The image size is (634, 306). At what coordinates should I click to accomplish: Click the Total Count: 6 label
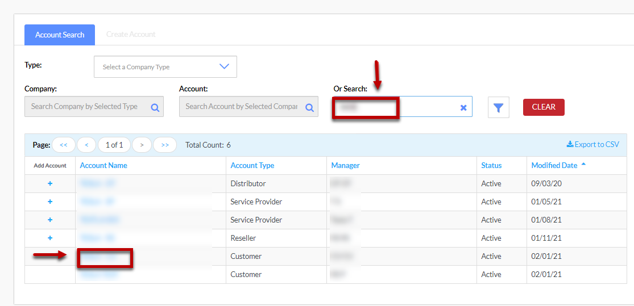coord(208,145)
